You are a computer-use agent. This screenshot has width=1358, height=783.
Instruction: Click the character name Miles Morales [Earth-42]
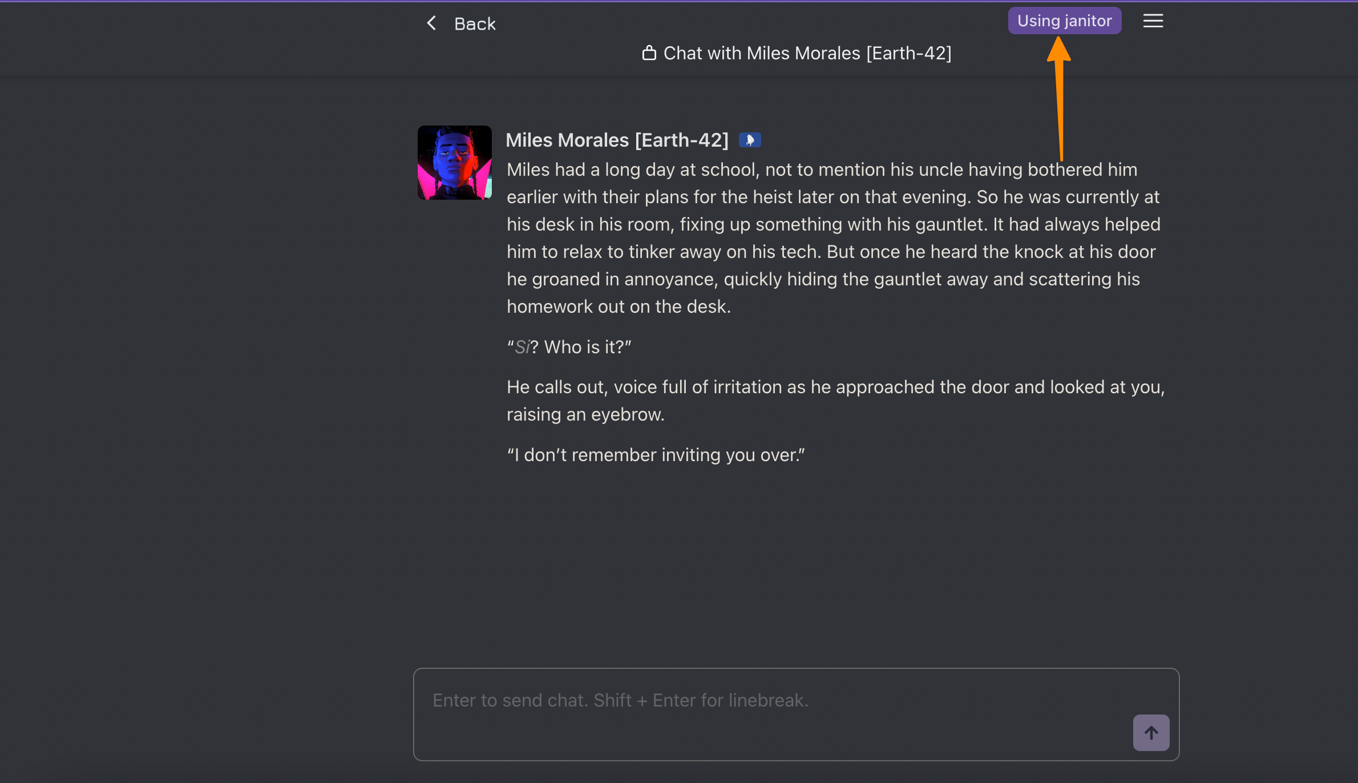[617, 140]
